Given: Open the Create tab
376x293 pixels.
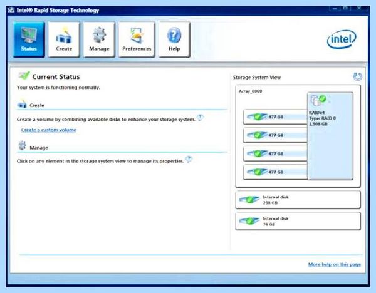Looking at the screenshot, I should point(64,39).
